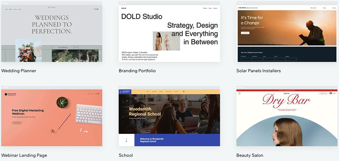Click 'Weddings Planned to Perfection.' heading
Image resolution: width=339 pixels, height=161 pixels.
pyautogui.click(x=52, y=24)
